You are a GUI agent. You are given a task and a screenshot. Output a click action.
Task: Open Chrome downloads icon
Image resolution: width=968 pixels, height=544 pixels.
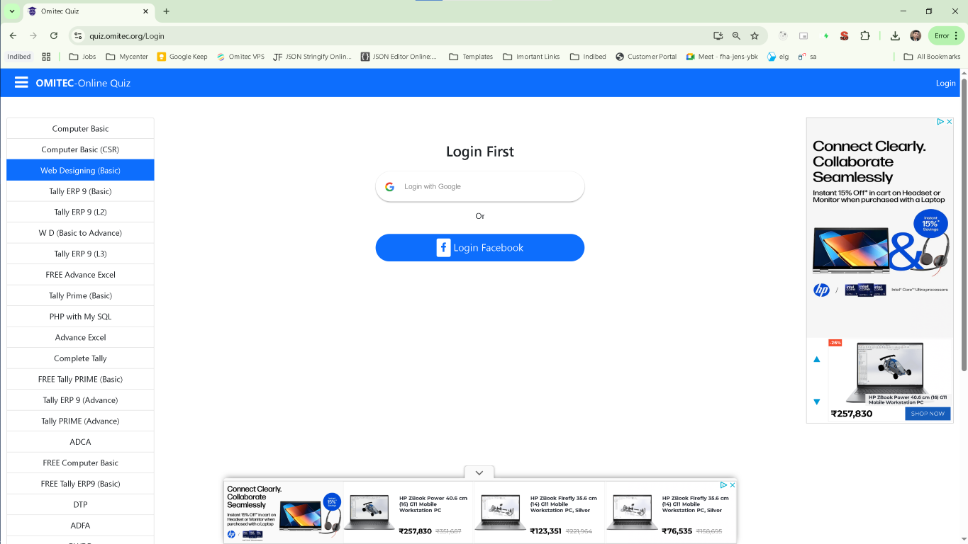click(895, 35)
